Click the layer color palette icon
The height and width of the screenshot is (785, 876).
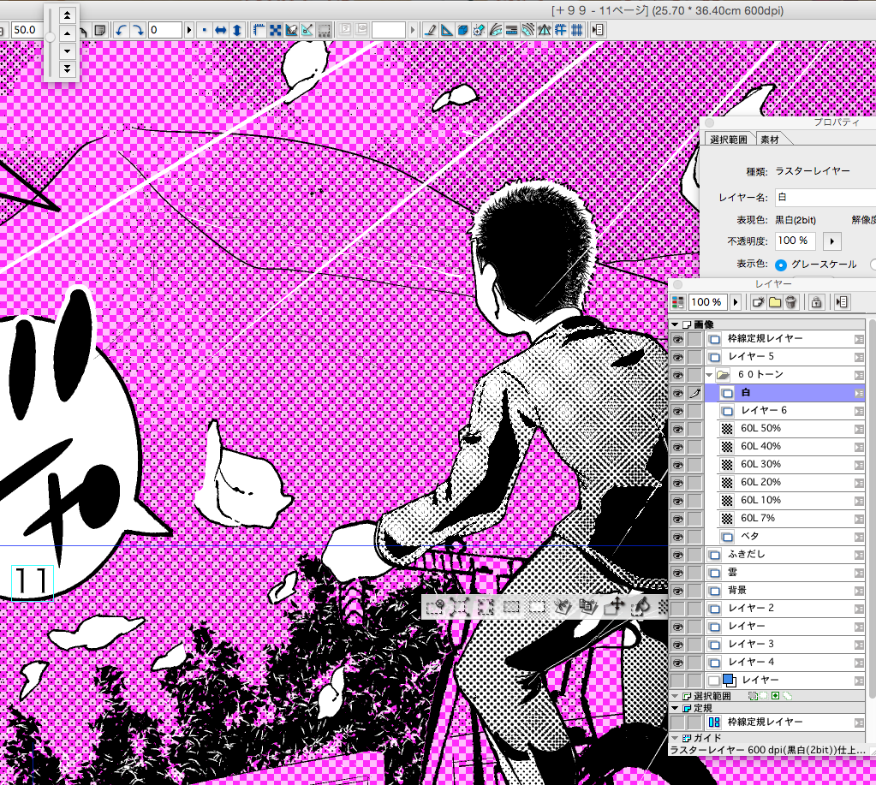(x=678, y=302)
